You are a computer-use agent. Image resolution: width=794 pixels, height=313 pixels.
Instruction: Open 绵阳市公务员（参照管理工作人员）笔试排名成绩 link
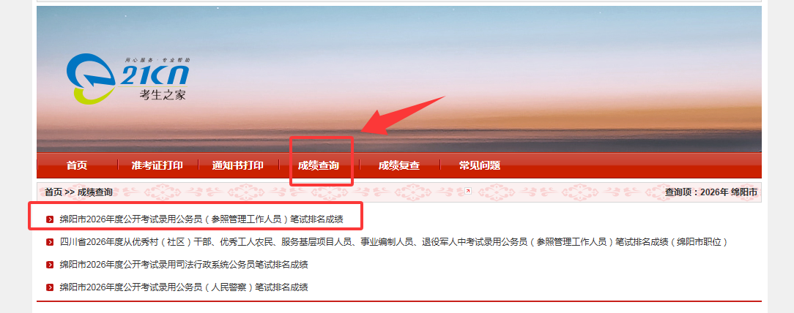201,219
